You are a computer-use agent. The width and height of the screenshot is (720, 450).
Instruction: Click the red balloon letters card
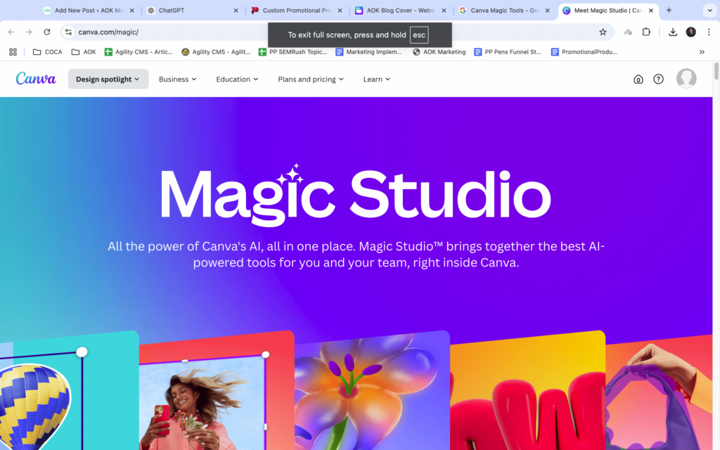point(527,390)
